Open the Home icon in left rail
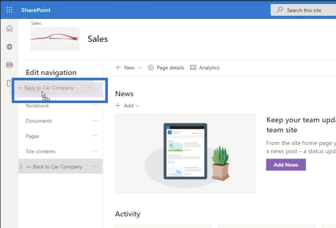 (x=9, y=28)
